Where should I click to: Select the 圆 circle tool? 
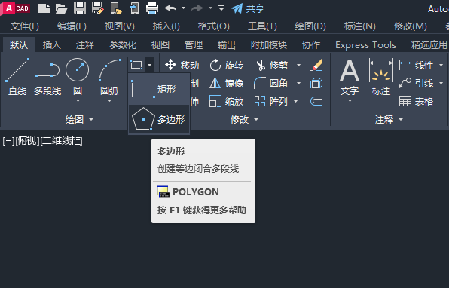pyautogui.click(x=78, y=76)
